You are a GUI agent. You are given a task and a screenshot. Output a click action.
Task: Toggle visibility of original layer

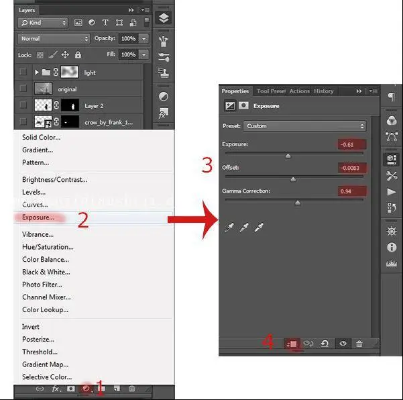[x=23, y=88]
